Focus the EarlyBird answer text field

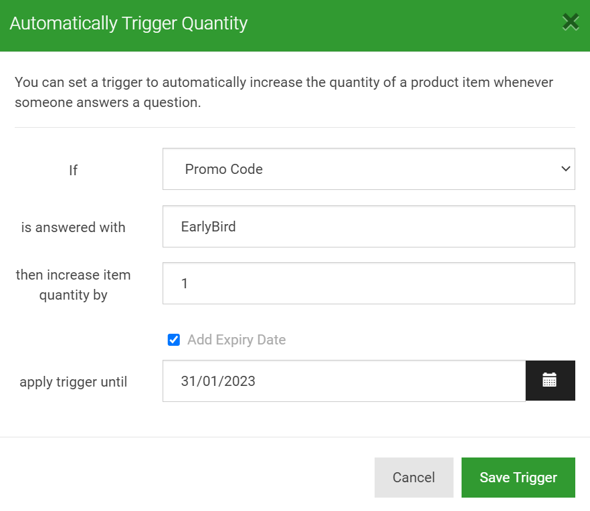[x=369, y=227]
